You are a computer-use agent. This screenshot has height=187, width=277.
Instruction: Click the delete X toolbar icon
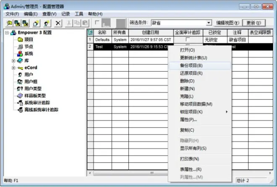pos(58,23)
